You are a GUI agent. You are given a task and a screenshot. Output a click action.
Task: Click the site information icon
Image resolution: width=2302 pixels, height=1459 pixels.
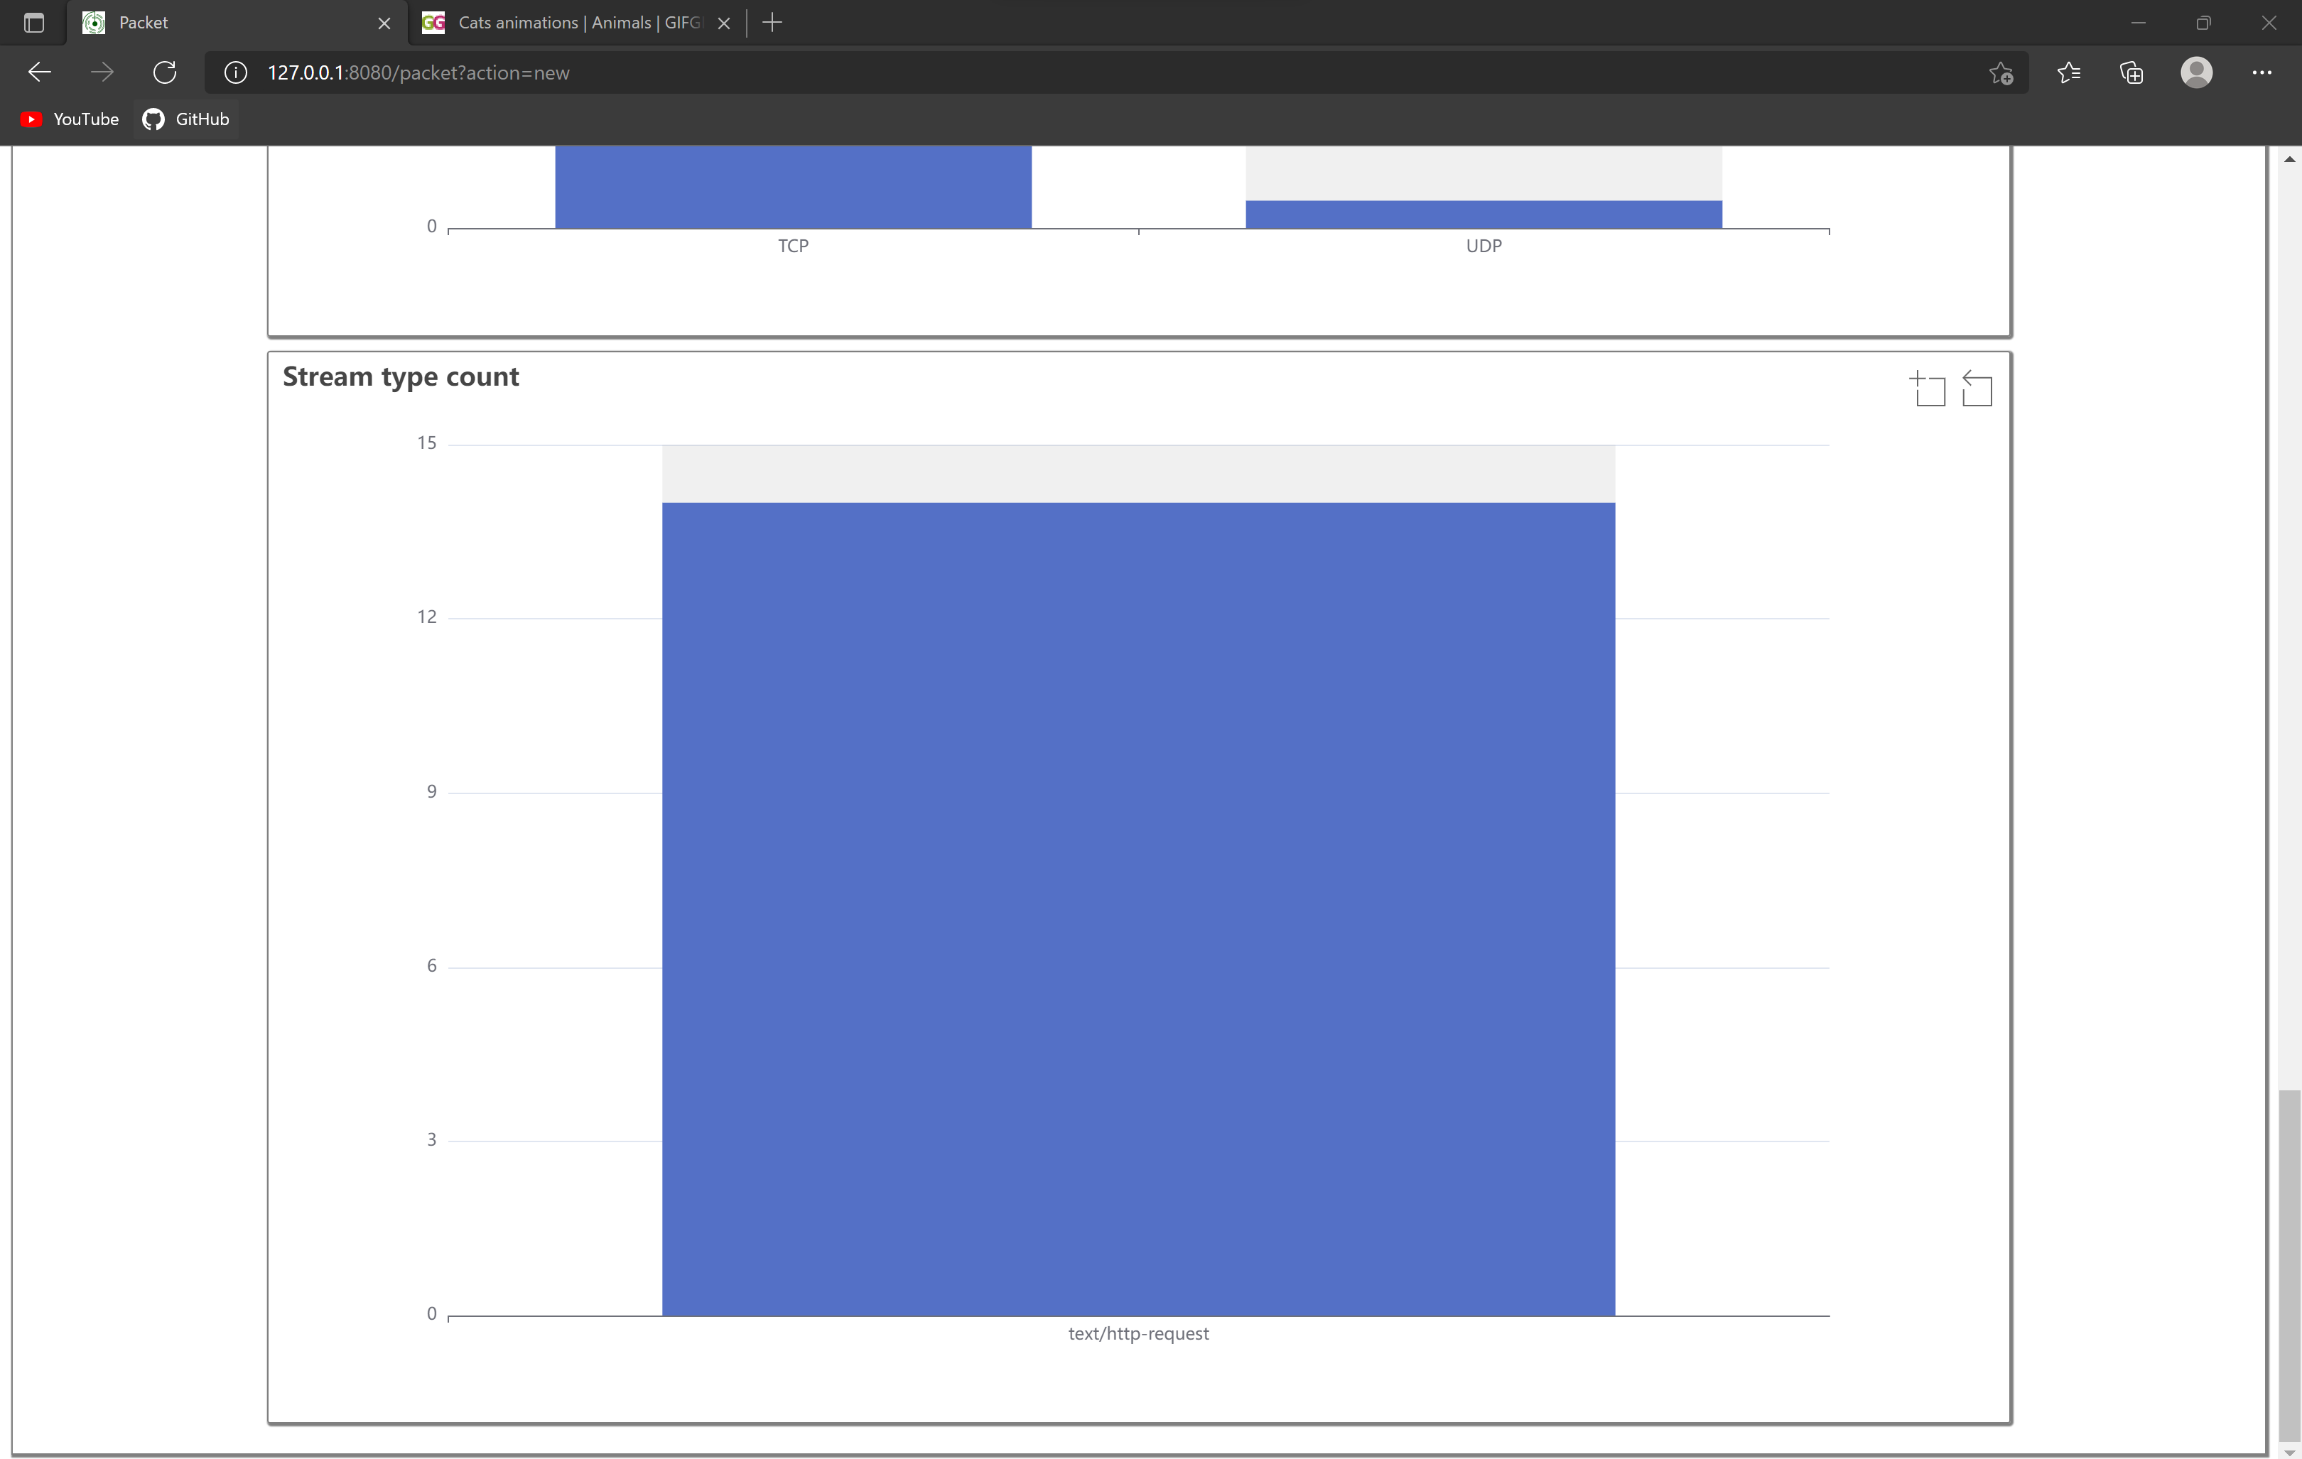point(235,72)
